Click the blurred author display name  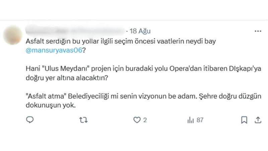tap(47, 31)
